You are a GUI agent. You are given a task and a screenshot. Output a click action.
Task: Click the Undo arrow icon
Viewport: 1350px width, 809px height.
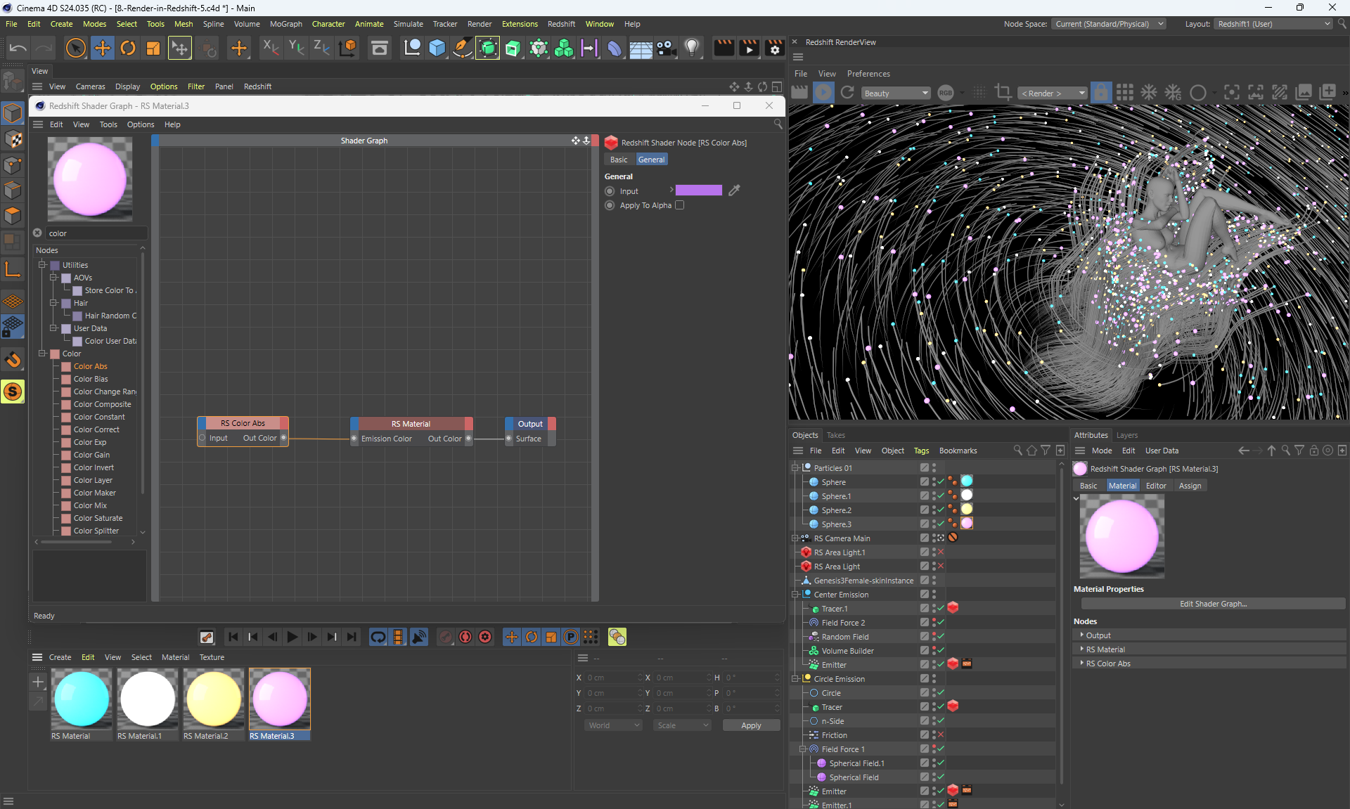[18, 48]
